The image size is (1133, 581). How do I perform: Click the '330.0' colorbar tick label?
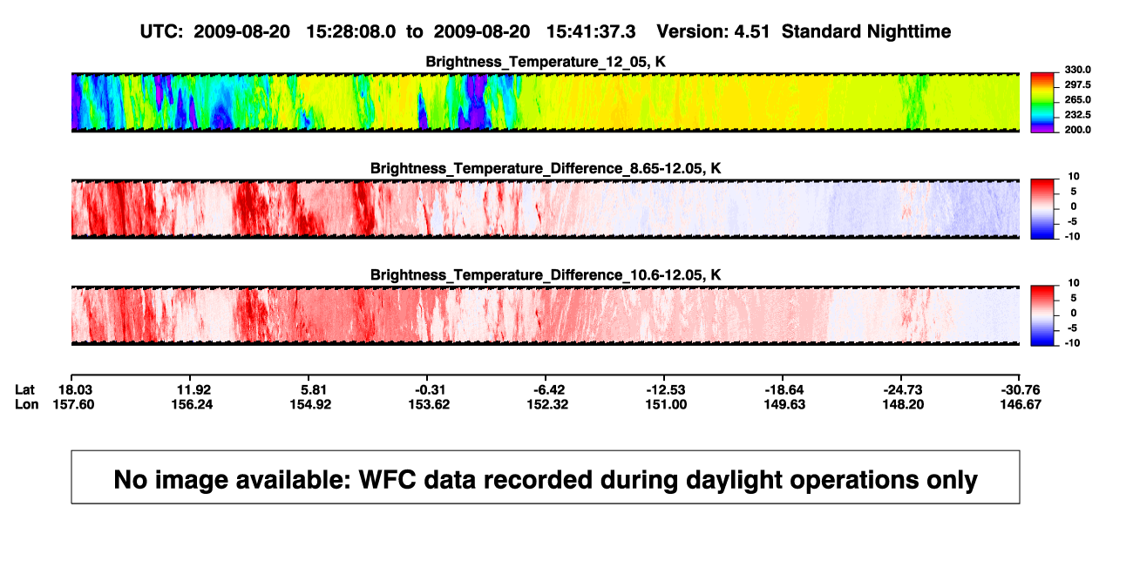pos(1077,71)
